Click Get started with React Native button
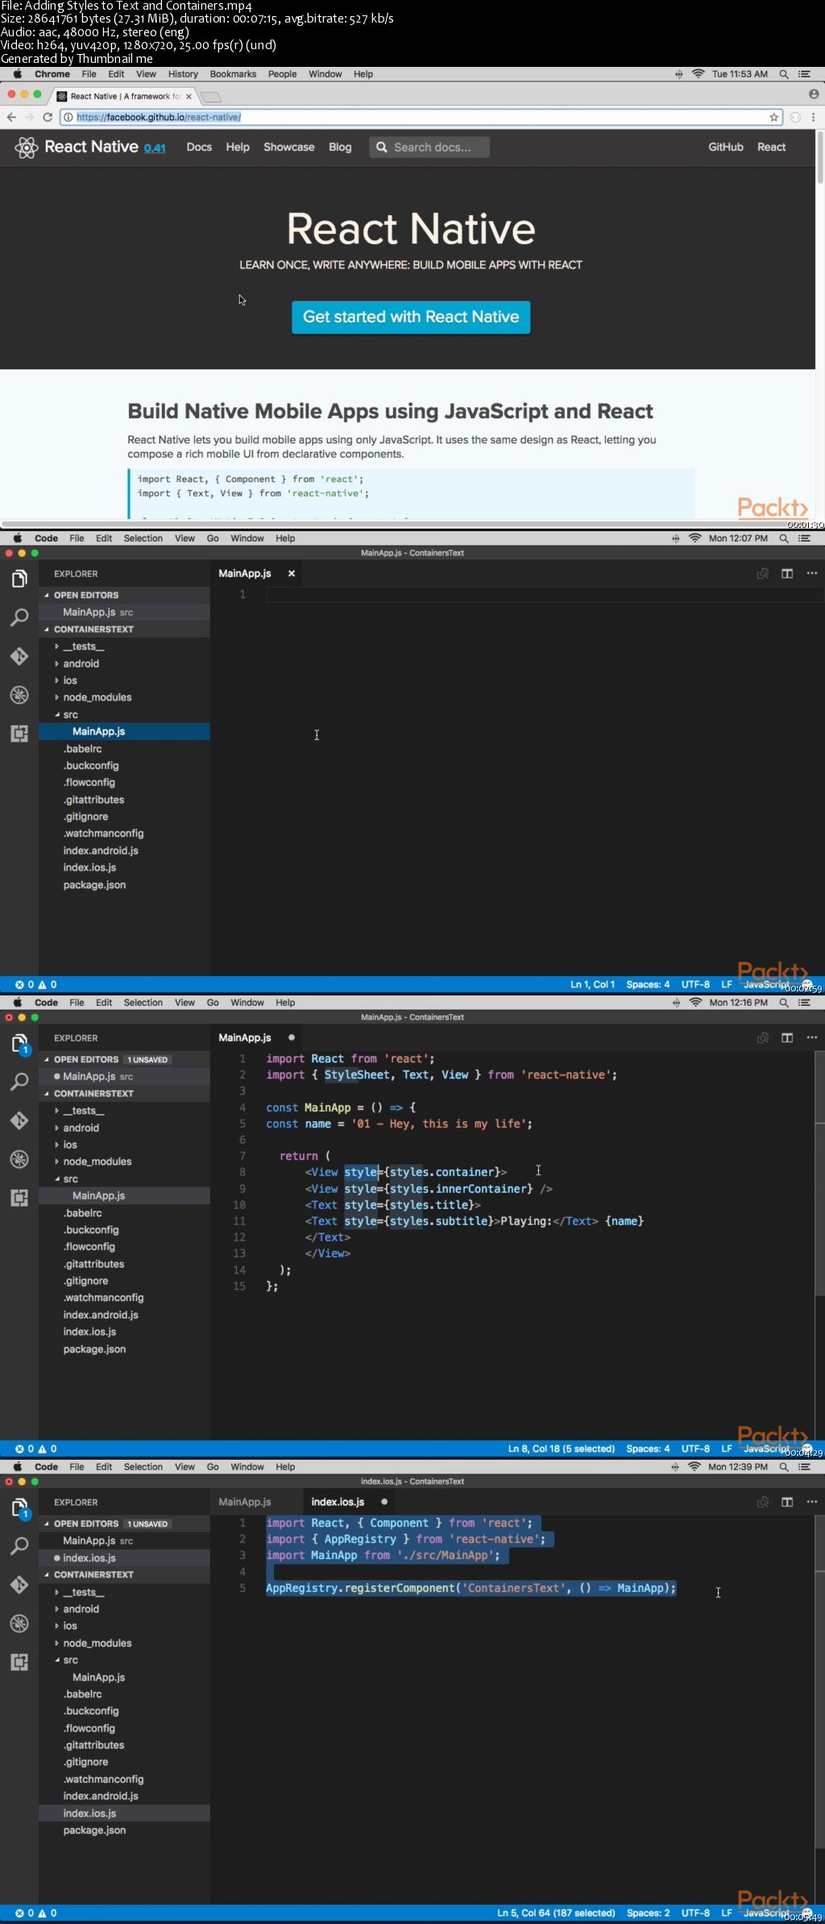The image size is (825, 1924). 411,317
